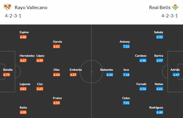Click goalkeeper Adrián's name
This screenshot has width=183, height=118.
coord(175,70)
